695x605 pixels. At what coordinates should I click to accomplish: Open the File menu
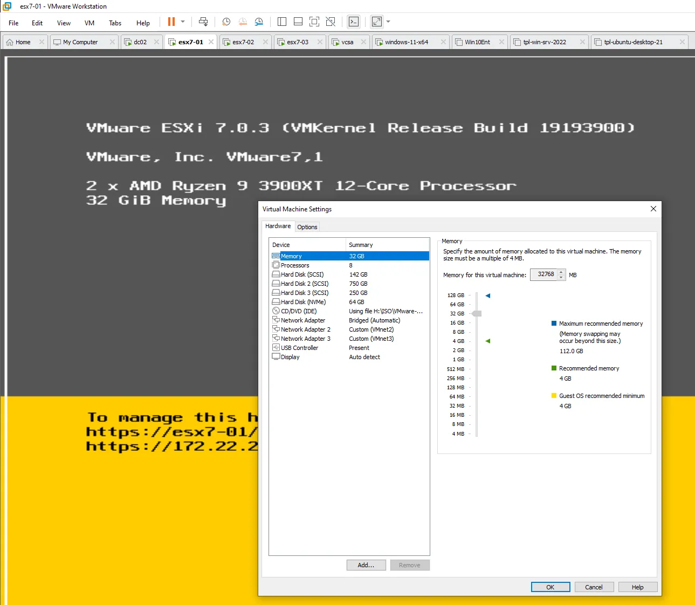pos(13,23)
